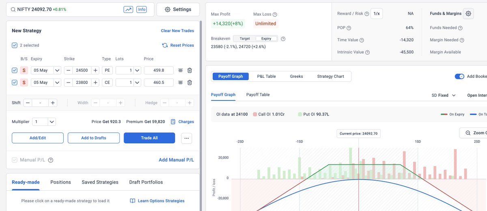Image resolution: width=487 pixels, height=211 pixels.
Task: Switch to the Greeks tab
Action: (296, 76)
